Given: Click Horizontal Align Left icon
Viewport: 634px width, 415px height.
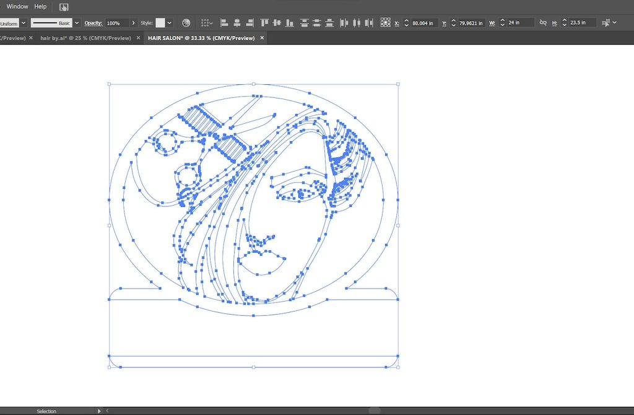Looking at the screenshot, I should click(224, 23).
